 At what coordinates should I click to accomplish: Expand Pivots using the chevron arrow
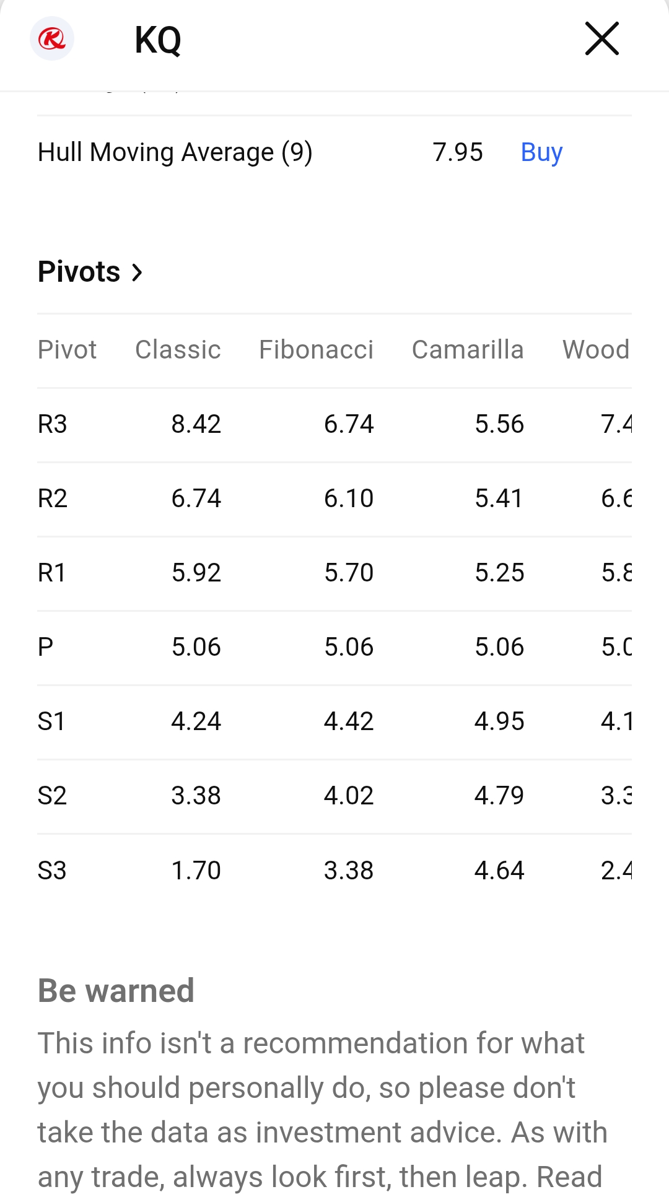coord(138,272)
